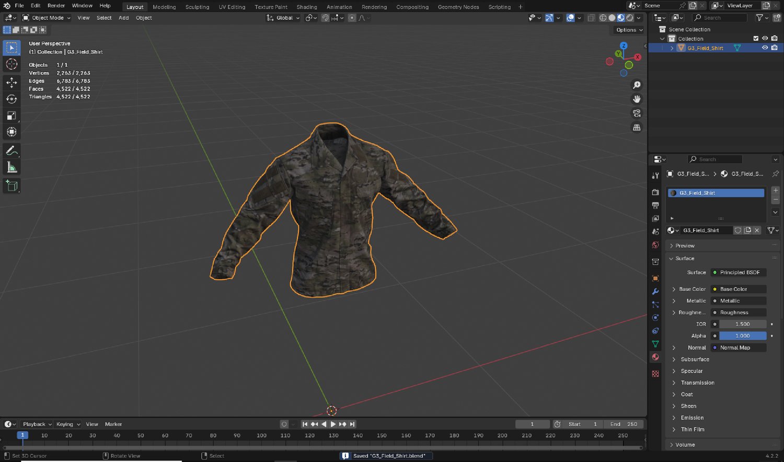
Task: Expand the Emission section
Action: [692, 418]
